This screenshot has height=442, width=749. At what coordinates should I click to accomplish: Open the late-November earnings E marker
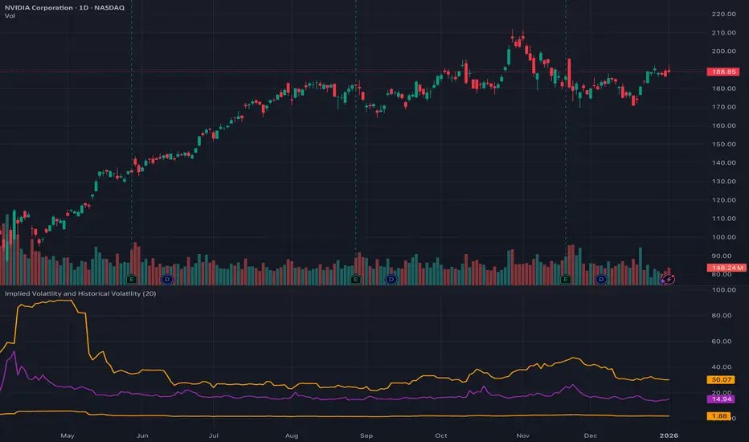566,280
